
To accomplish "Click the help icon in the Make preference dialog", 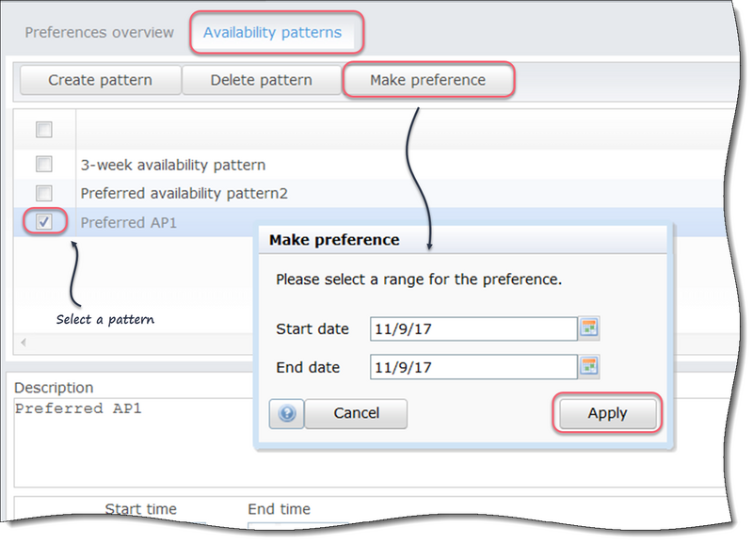I will coord(286,413).
